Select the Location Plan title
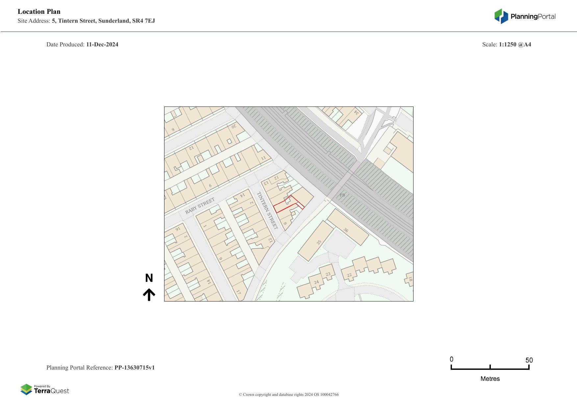Image resolution: width=577 pixels, height=408 pixels. [39, 12]
